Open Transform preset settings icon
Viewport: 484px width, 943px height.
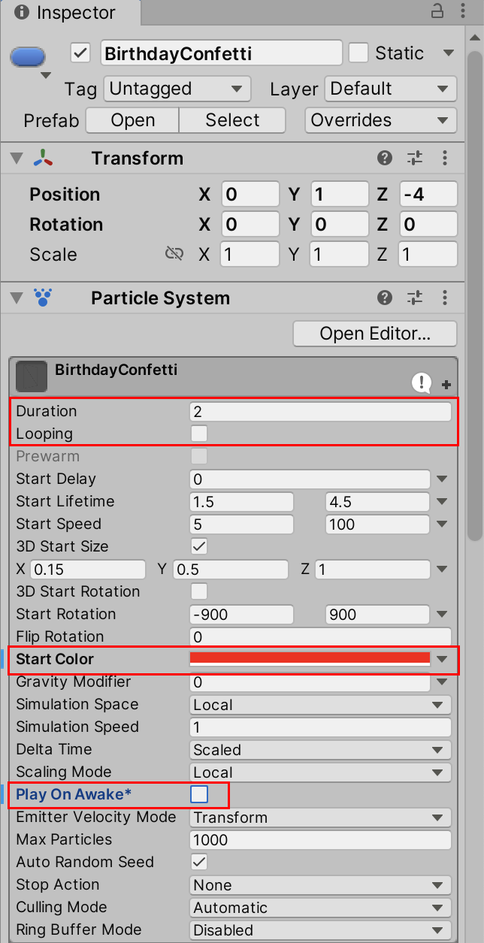point(415,159)
